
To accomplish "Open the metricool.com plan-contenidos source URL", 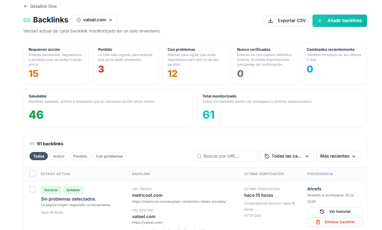I will point(179,202).
